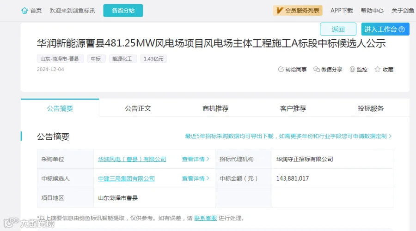Click the 进入工作台 button
416x231 pixels.
tap(385, 29)
